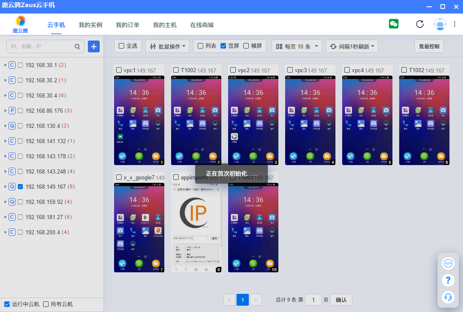The width and height of the screenshot is (463, 312).
Task: Open the user avatar profile icon
Action: 440,24
